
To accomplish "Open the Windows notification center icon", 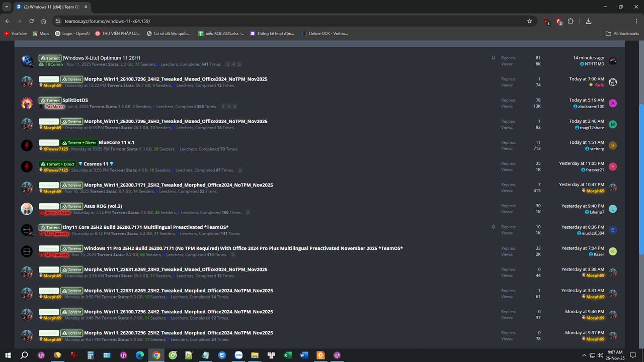I will pos(633,355).
